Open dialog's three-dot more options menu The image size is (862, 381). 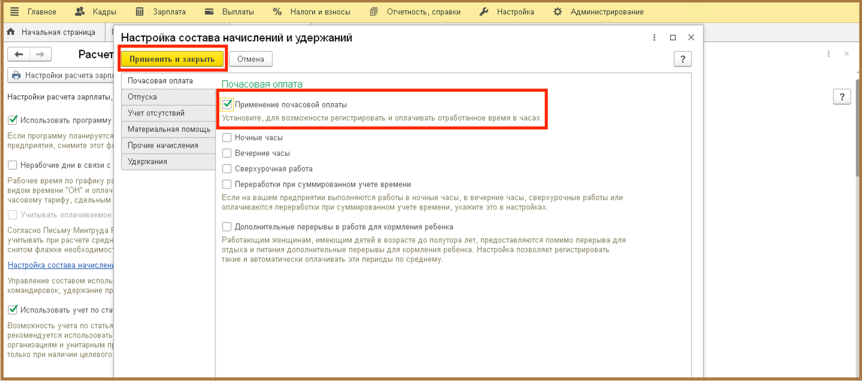654,37
